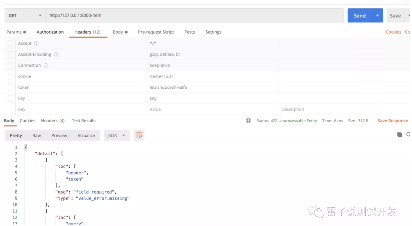Open the Test Results tab

(x=84, y=121)
